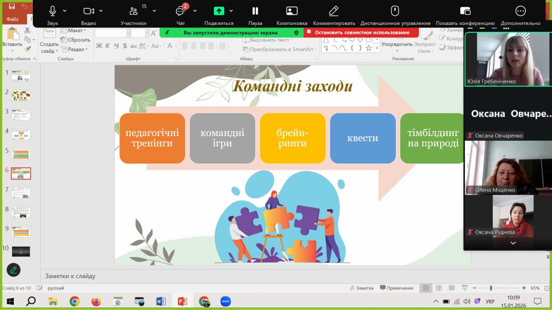Click the zoom slider handle in status bar
Image resolution: width=552 pixels, height=310 pixels.
coord(491,288)
